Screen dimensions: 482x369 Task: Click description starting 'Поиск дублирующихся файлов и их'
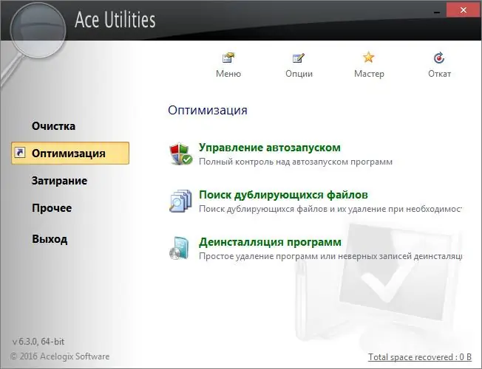330,209
